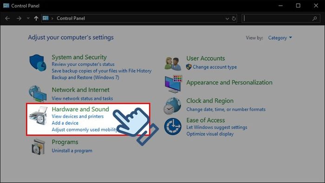Expand the recent locations arrow
The image size is (325, 183).
click(28, 18)
